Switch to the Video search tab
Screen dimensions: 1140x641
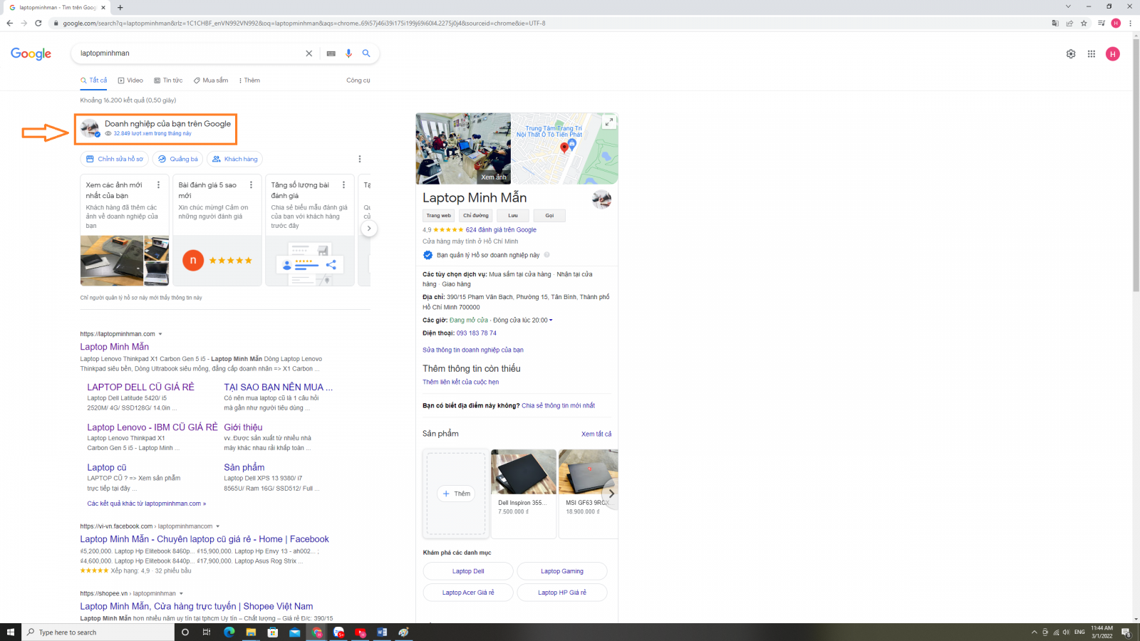(x=130, y=80)
